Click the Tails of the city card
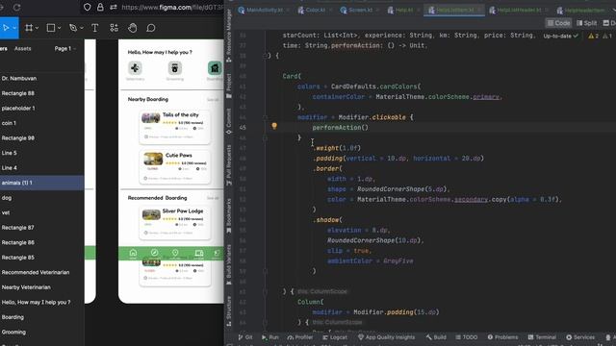The width and height of the screenshot is (616, 346). pyautogui.click(x=175, y=127)
